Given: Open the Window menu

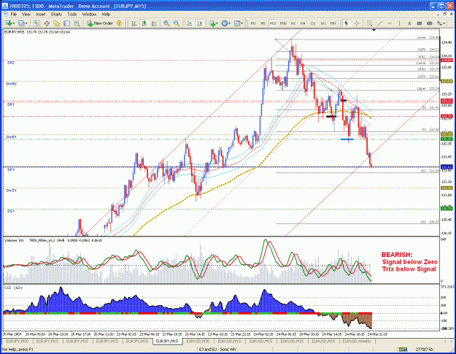Looking at the screenshot, I should click(89, 15).
